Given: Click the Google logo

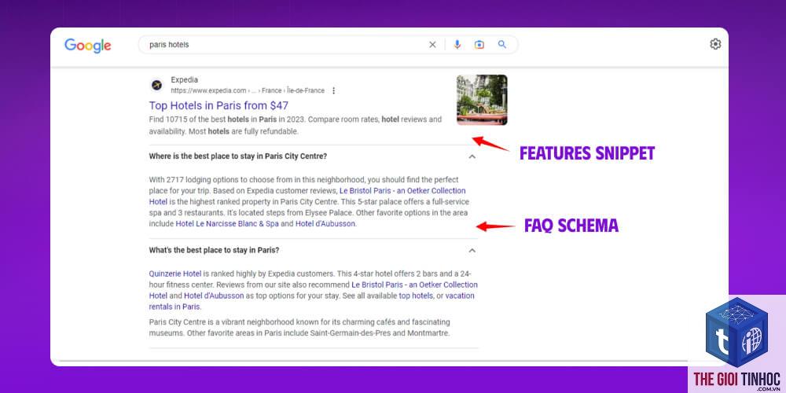Looking at the screenshot, I should [88, 45].
